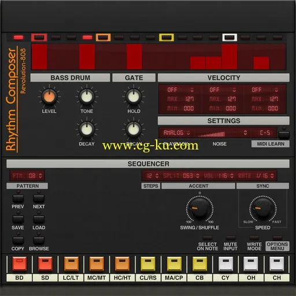Select the HC/HT orange pad
The image size is (296, 296).
(122, 264)
